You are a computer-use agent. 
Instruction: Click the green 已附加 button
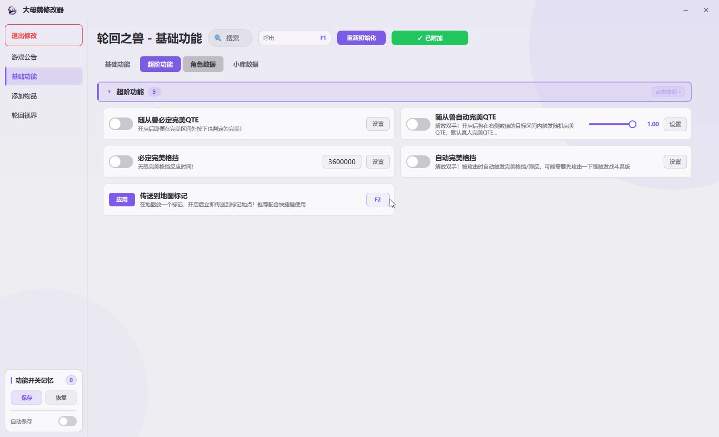(430, 38)
